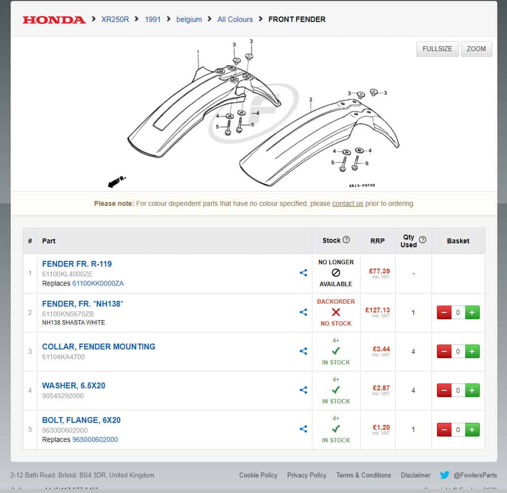Open replaced part 965000602000 link
The height and width of the screenshot is (493, 507).
pos(95,439)
